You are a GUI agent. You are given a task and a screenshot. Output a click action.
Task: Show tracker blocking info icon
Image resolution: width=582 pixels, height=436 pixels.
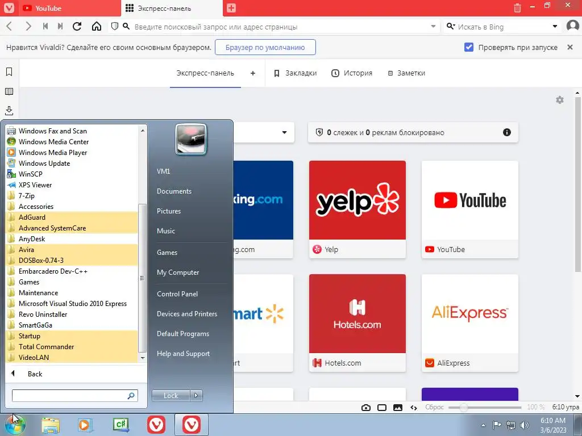point(506,132)
